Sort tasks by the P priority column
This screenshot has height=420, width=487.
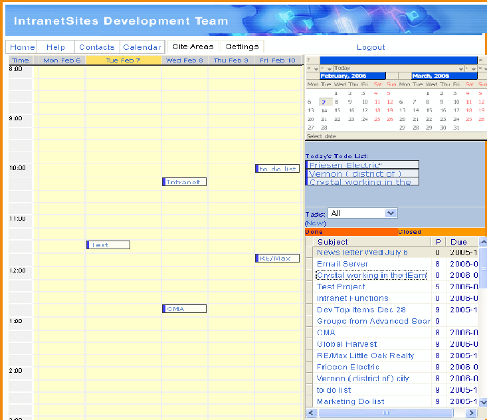(x=438, y=242)
